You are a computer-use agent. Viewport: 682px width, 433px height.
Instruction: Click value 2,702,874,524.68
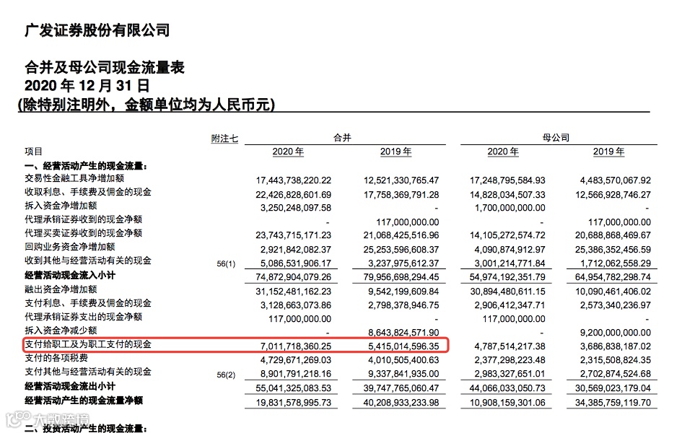pyautogui.click(x=616, y=374)
